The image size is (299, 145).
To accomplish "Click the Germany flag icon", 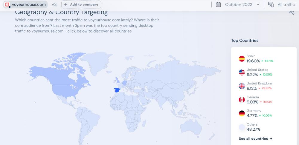I will coord(242,114).
